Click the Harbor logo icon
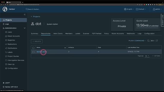The image size is (164, 92). coord(5,9)
